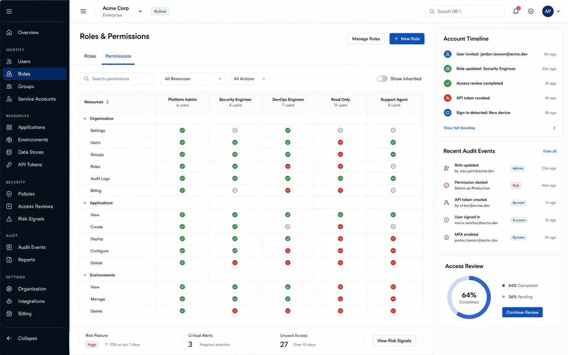Click the Access Reviews icon
The height and width of the screenshot is (355, 568).
(9, 206)
